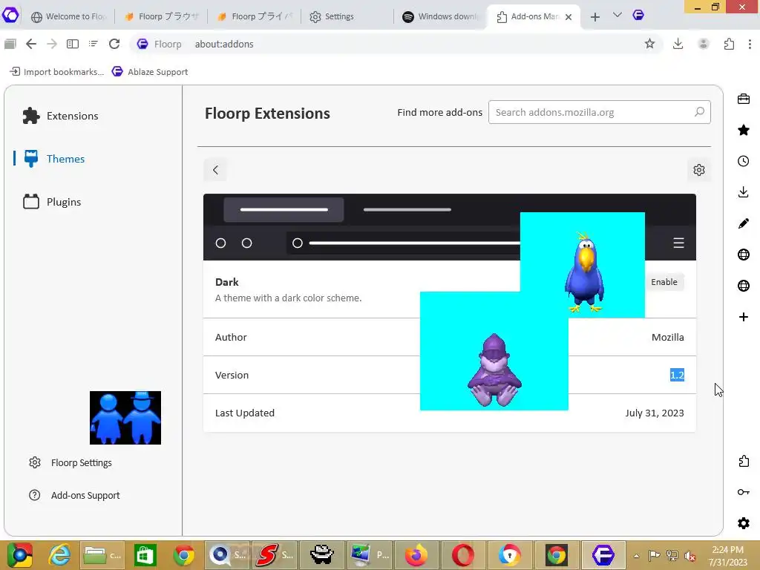Click the muted volume tray icon

[x=689, y=556]
